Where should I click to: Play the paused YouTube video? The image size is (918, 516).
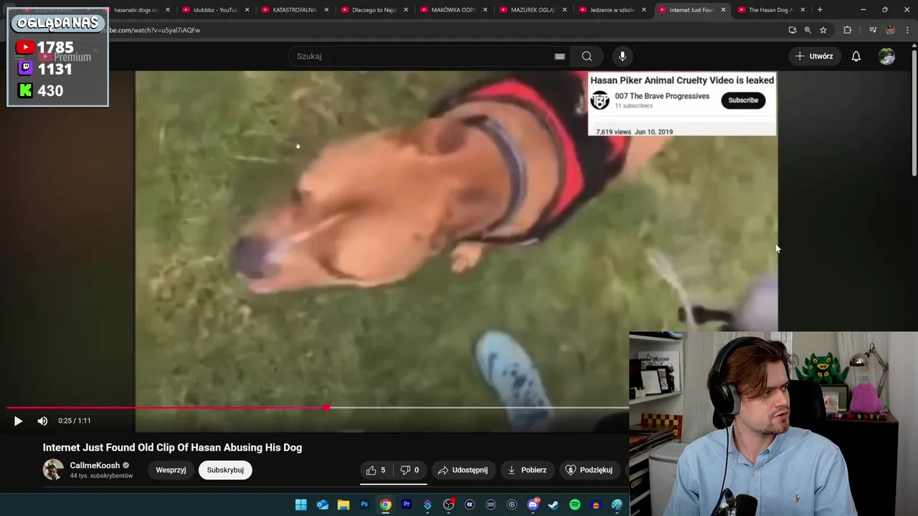18,421
